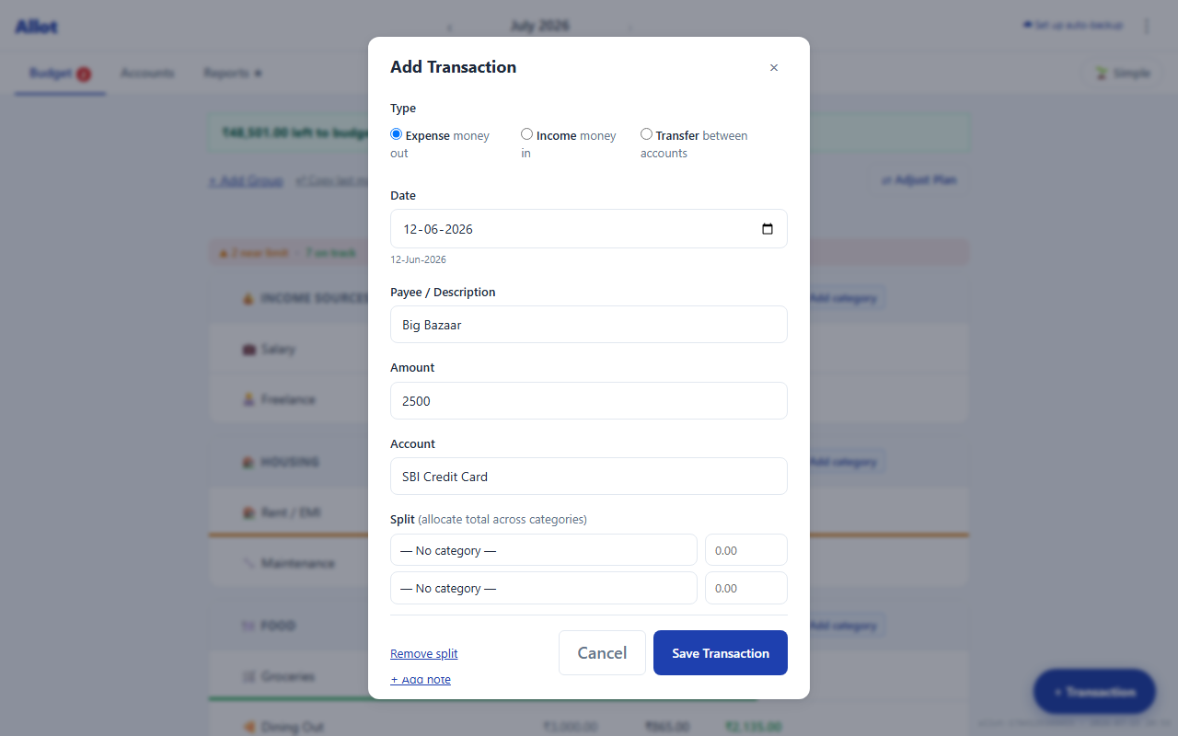Viewport: 1178px width, 736px height.
Task: Open the Account dropdown SBI Credit Card
Action: [x=589, y=476]
